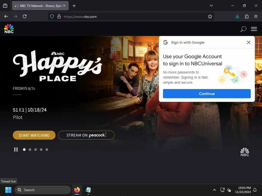
Task: Select the first carousel slide dot
Action: click(24, 150)
